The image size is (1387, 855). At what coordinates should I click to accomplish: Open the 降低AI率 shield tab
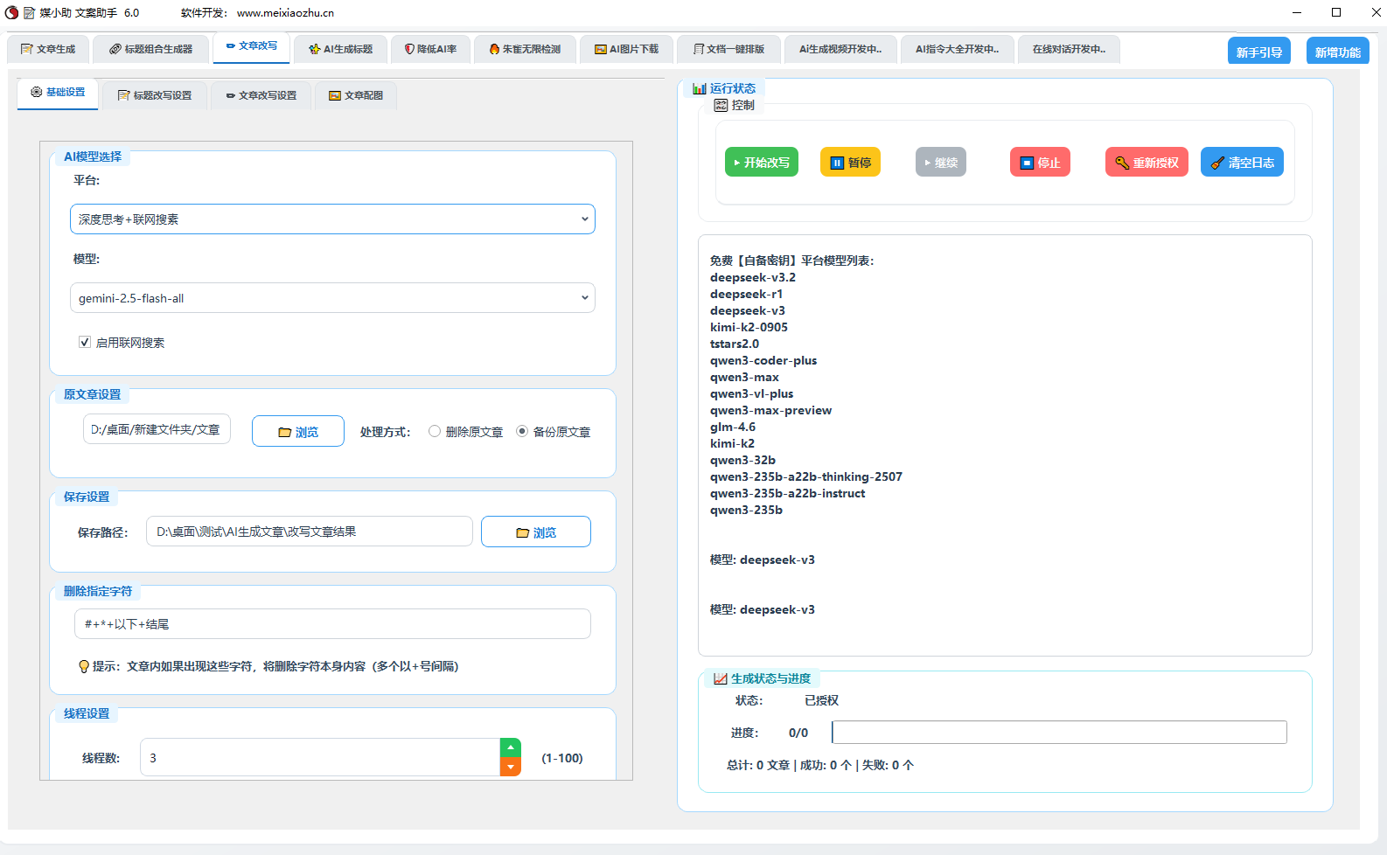click(x=430, y=49)
